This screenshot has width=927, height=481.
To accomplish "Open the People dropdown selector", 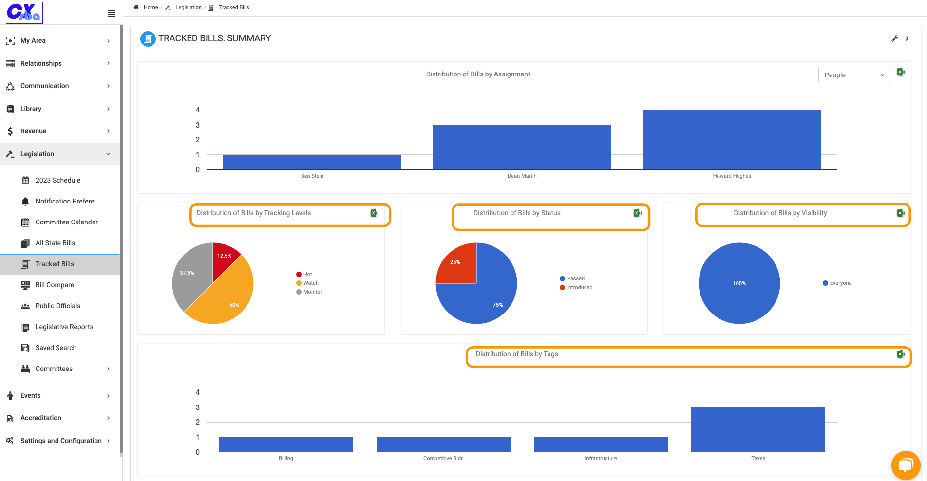I will click(x=854, y=75).
